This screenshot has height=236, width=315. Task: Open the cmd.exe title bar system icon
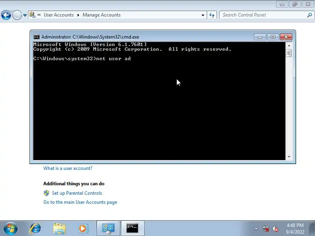[x=37, y=37]
